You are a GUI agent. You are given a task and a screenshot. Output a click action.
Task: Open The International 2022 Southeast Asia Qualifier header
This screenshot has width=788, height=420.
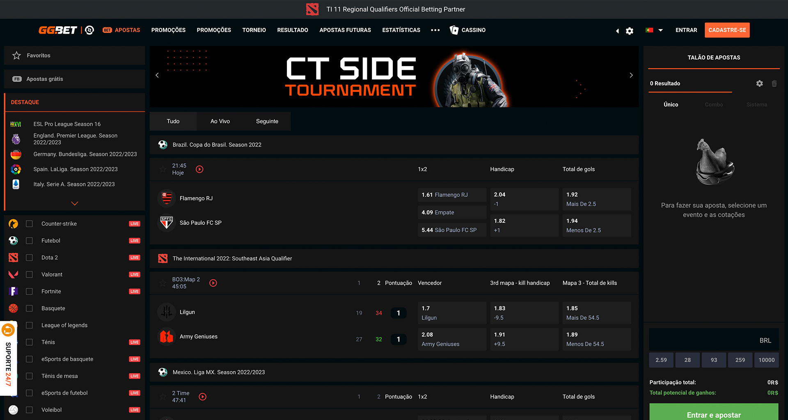click(x=394, y=258)
